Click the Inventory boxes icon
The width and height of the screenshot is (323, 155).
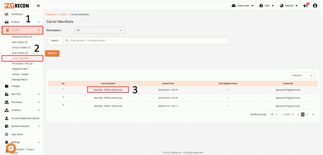click(x=7, y=110)
